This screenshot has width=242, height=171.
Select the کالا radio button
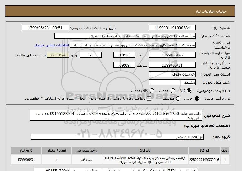point(189,91)
